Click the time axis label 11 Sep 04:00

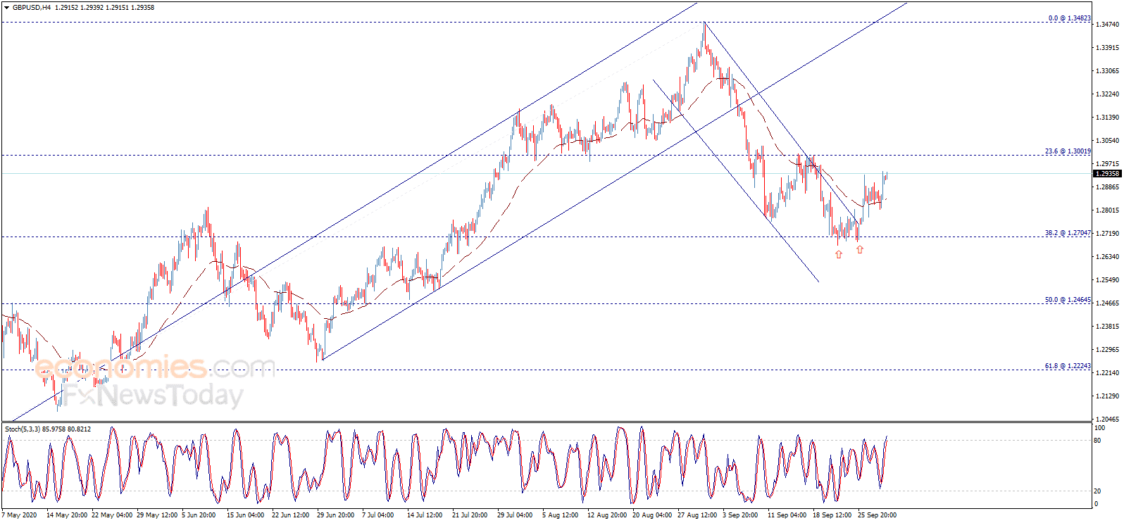[787, 515]
